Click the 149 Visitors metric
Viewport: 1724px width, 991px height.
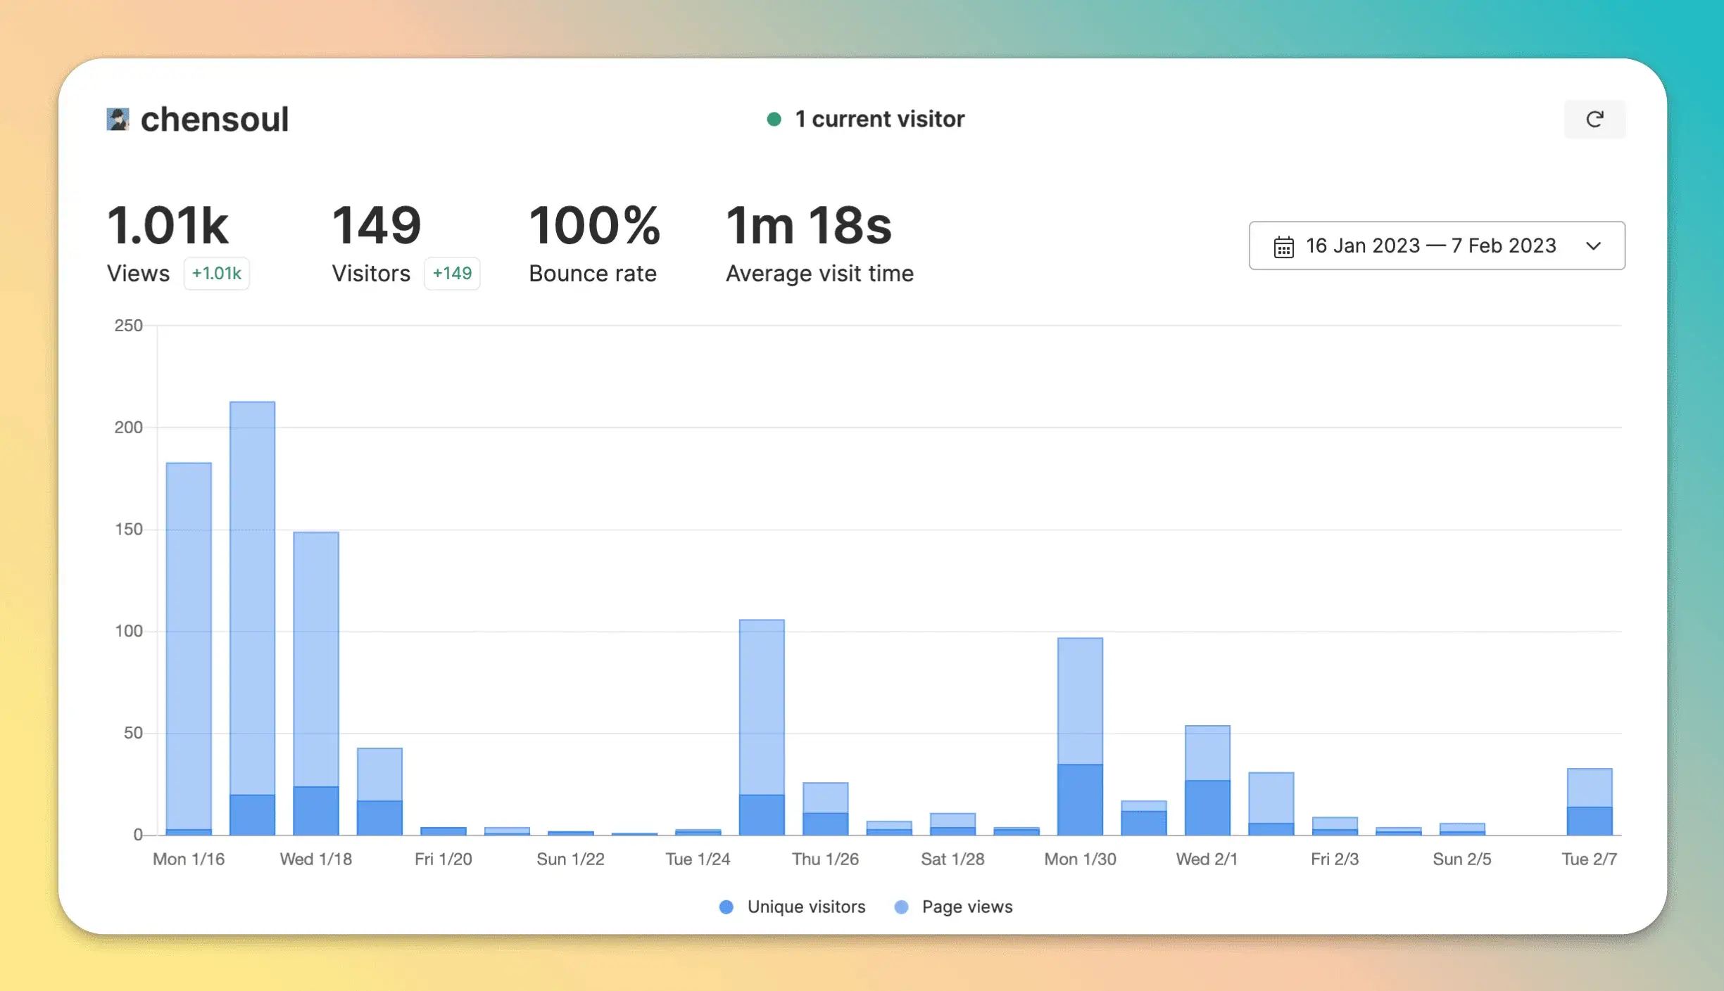[x=377, y=226]
